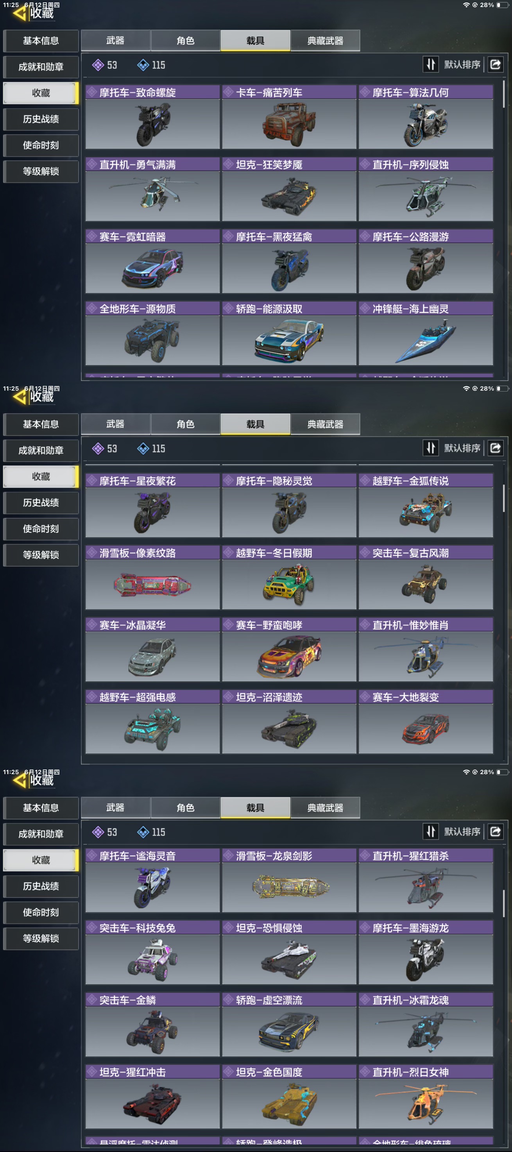This screenshot has height=1152, width=512.
Task: Open the 越野车-冬日假期 green vehicle card
Action: [x=289, y=577]
